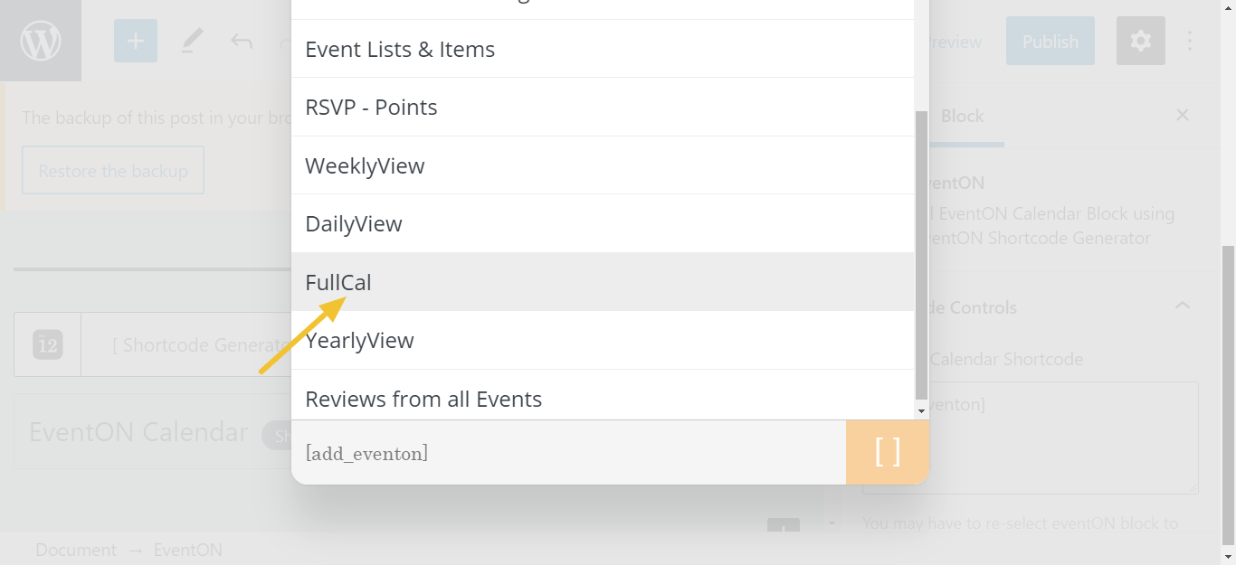
Task: Click the WordPress logo icon
Action: (41, 41)
